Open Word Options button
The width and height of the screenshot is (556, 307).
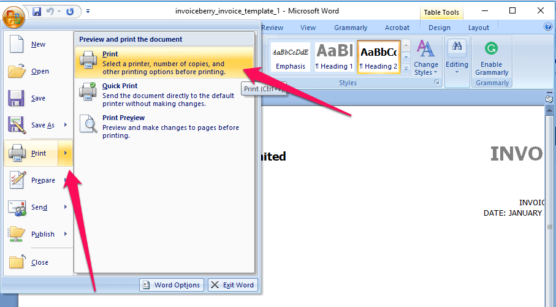tap(172, 285)
